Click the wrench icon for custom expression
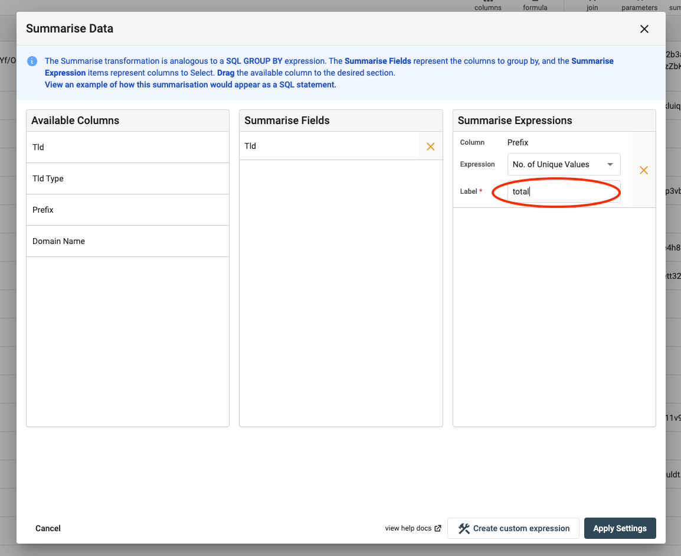Viewport: 681px width, 556px height. tap(464, 528)
